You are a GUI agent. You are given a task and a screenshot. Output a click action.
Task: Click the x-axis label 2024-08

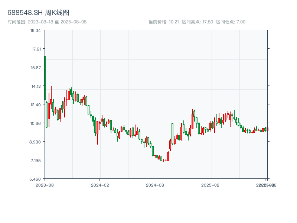155,185
